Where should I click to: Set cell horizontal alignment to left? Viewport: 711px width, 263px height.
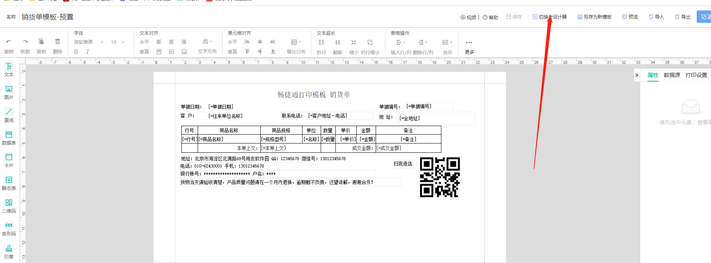[x=247, y=42]
